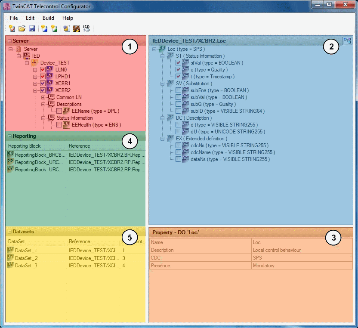Click the new blue document toolbar icon
The image size is (358, 328).
[x=44, y=28]
